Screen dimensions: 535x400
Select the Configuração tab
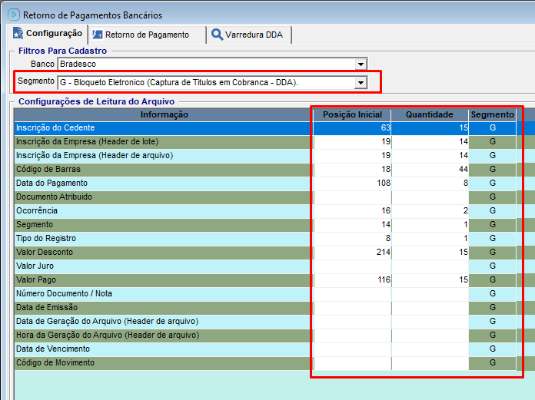[x=53, y=34]
